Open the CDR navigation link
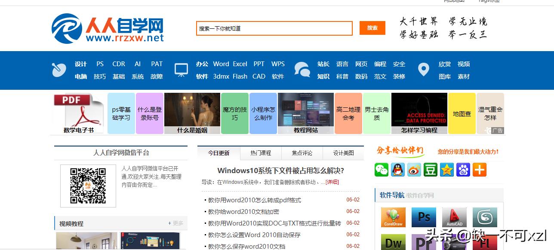Screen dimensions: 554x250 click(x=119, y=64)
